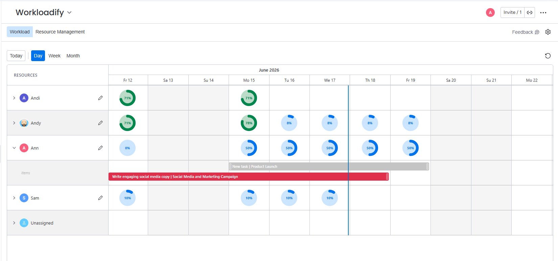Click Andi's 71% workload on Mo 15
The image size is (558, 261).
(249, 98)
